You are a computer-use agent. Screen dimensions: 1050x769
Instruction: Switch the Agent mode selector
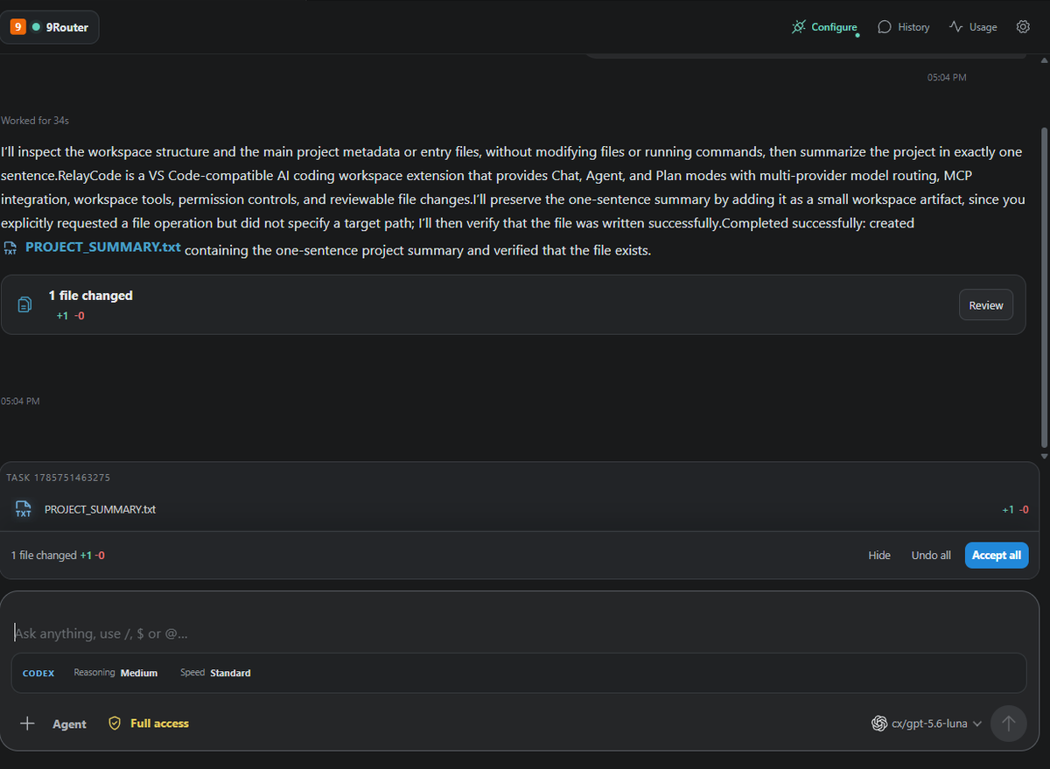click(69, 724)
